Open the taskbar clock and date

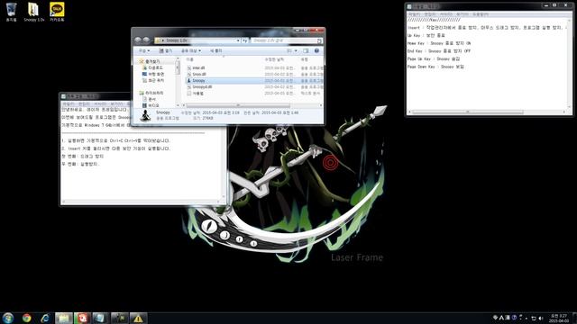click(559, 318)
